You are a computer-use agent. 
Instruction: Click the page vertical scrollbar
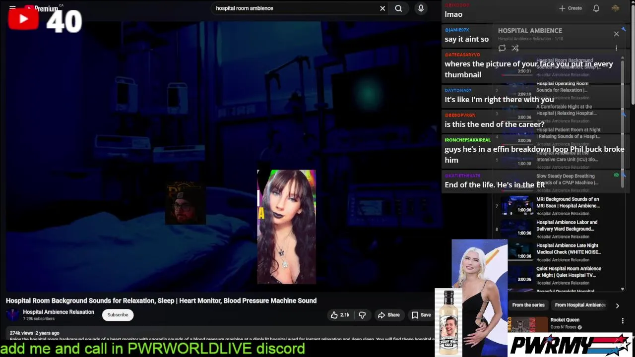click(633, 55)
